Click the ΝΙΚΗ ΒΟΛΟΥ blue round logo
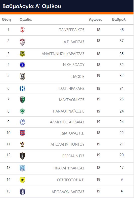Image resolution: width=134 pixels, height=198 pixels. point(22,65)
